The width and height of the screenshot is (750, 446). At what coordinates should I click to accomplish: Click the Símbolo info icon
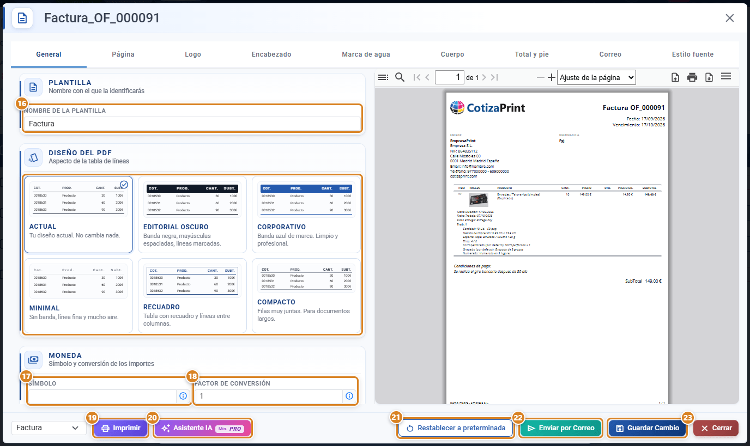click(x=183, y=396)
